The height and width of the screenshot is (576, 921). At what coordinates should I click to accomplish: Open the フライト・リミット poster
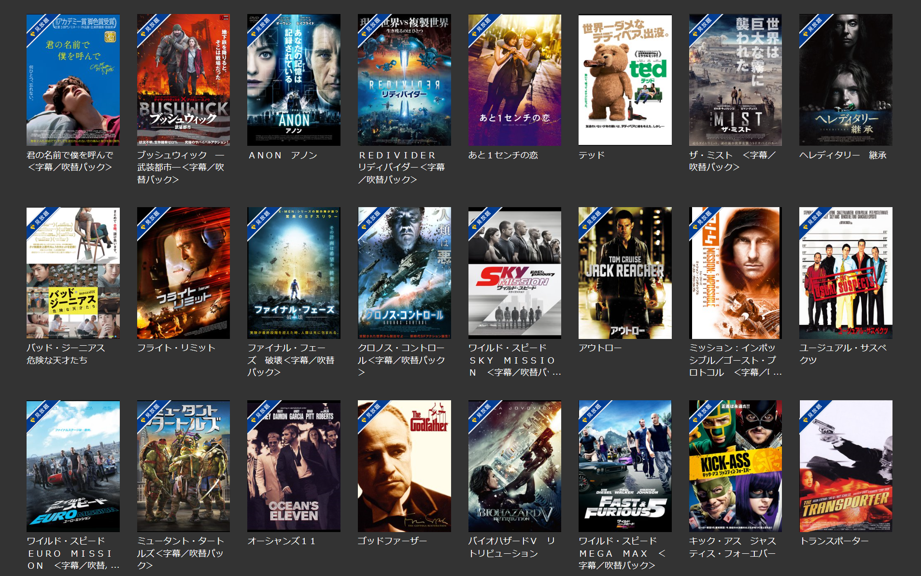pyautogui.click(x=184, y=273)
